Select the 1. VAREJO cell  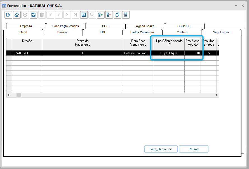coord(27,53)
